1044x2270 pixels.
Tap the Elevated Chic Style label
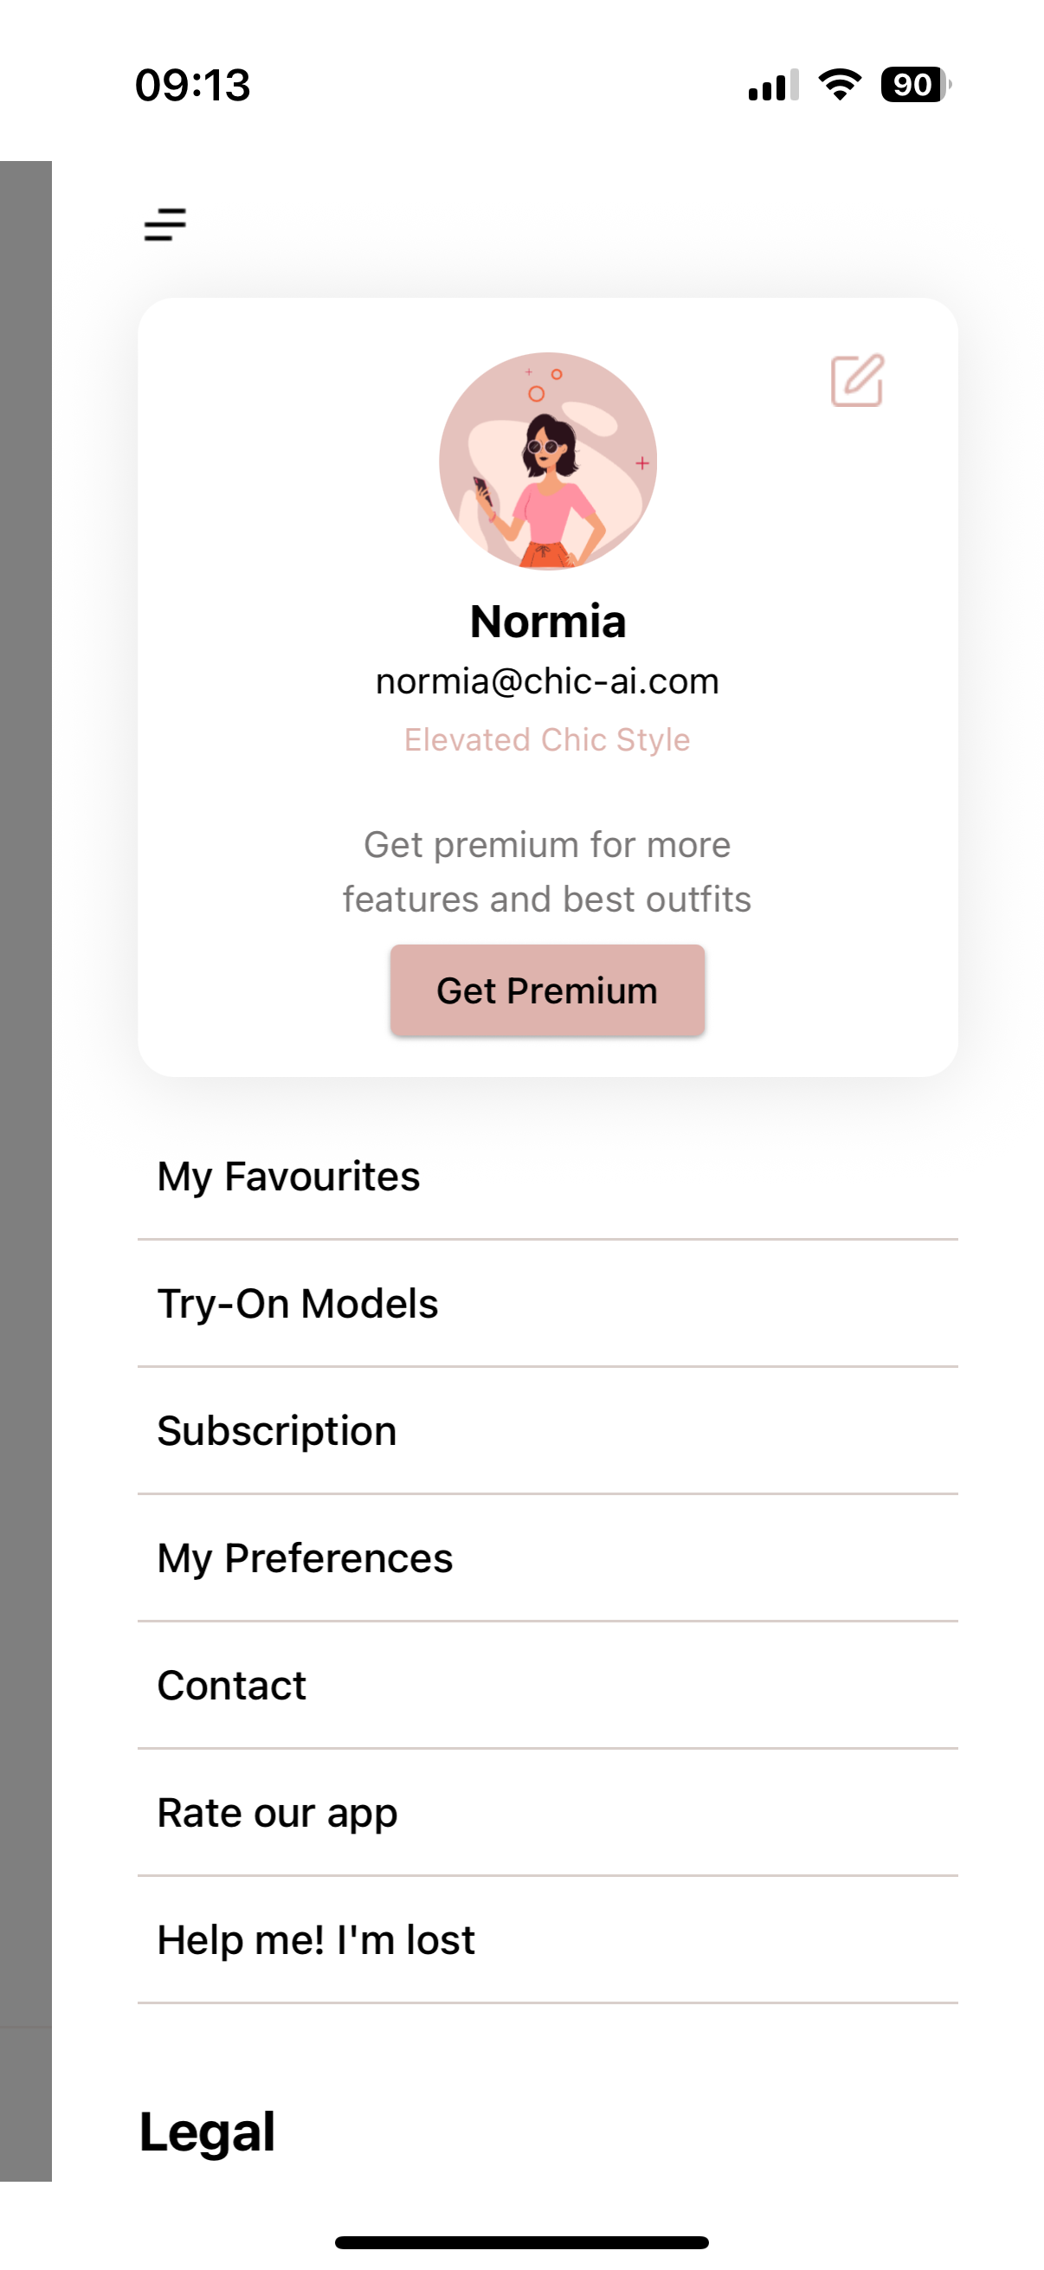point(547,739)
